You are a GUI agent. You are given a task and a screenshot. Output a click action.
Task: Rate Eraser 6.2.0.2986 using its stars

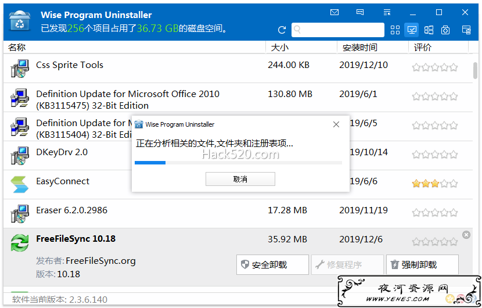pyautogui.click(x=434, y=213)
